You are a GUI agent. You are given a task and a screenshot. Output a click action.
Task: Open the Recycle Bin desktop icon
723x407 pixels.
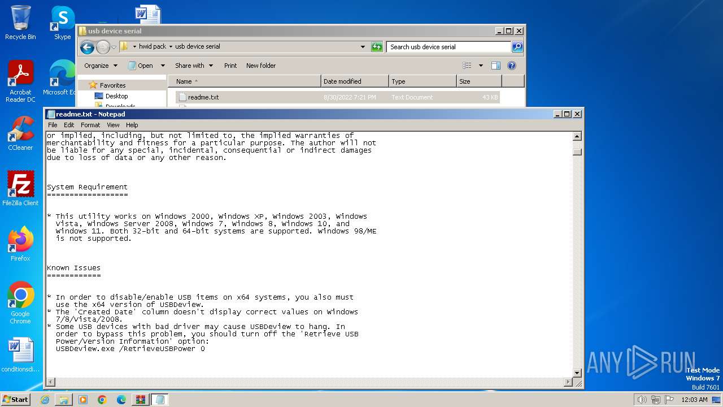20,23
